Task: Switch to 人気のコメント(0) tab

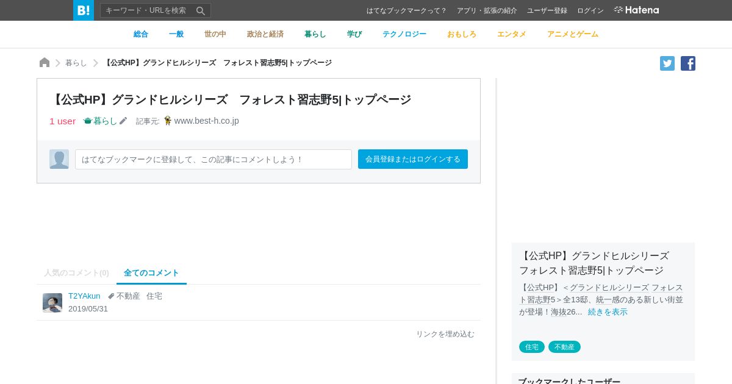Action: point(76,272)
